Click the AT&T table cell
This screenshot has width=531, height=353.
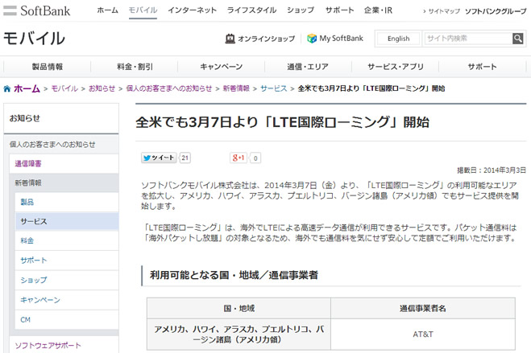[x=423, y=334]
